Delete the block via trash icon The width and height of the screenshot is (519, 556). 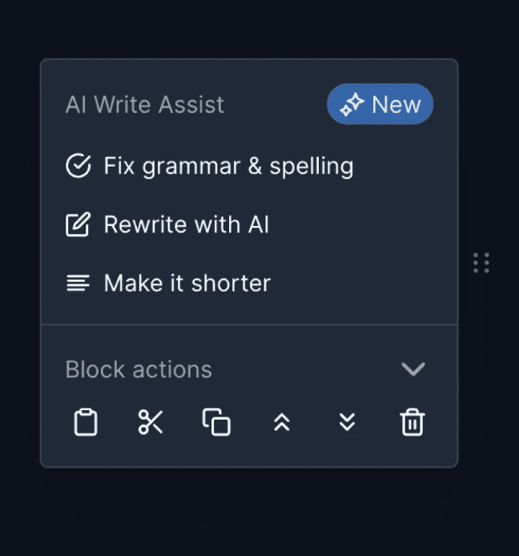tap(412, 422)
